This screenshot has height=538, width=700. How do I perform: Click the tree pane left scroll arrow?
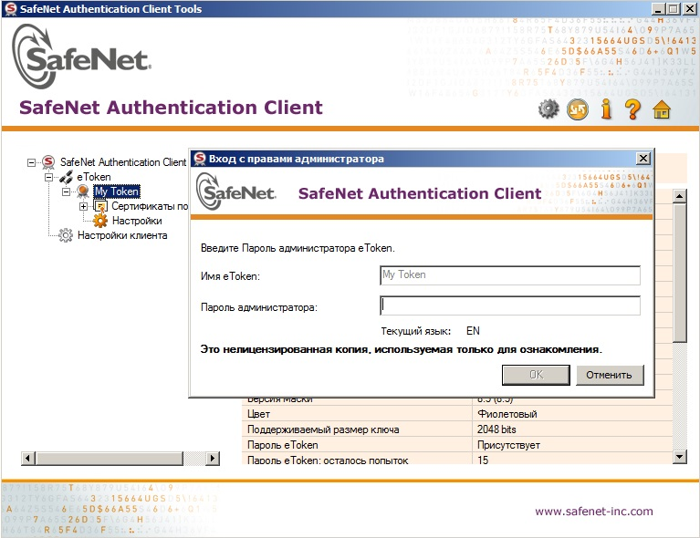[x=28, y=458]
